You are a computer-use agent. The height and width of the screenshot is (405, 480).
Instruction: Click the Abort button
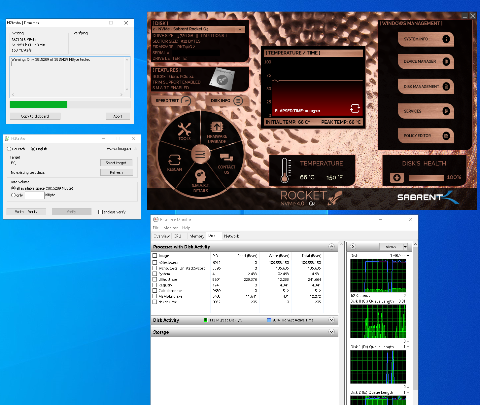[x=118, y=116]
